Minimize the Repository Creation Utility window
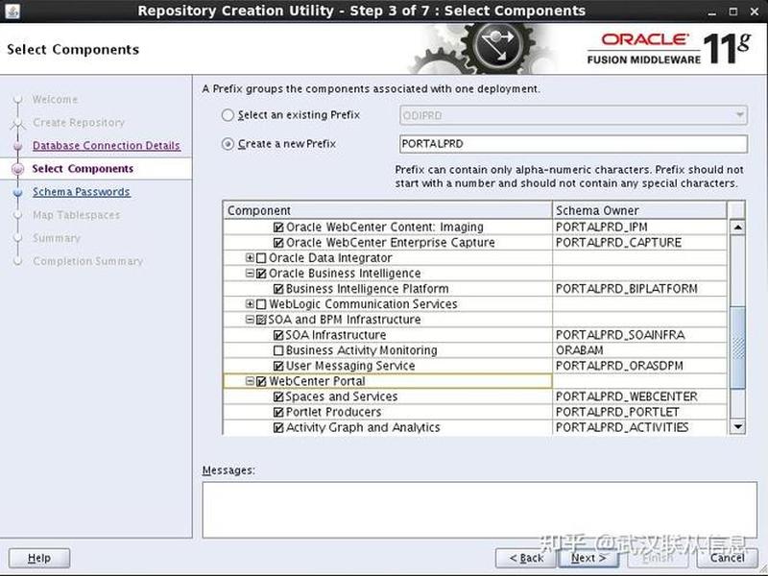The image size is (768, 576). point(712,12)
